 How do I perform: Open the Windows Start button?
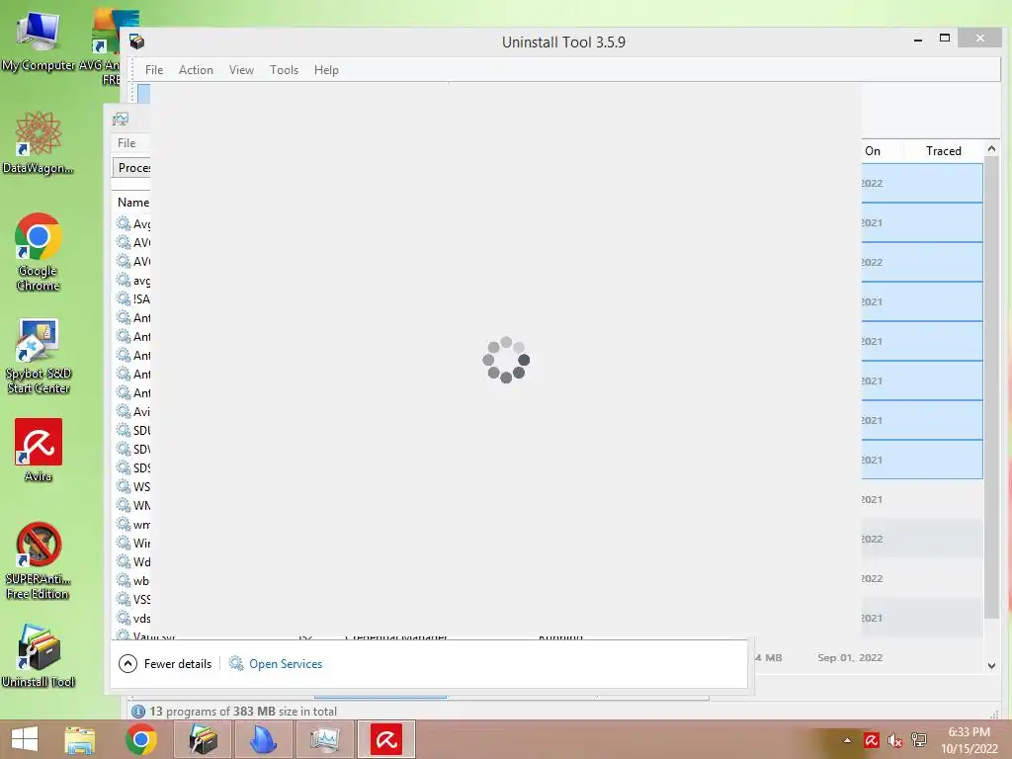(x=25, y=739)
